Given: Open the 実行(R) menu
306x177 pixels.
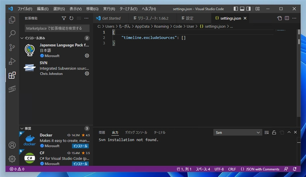Looking at the screenshot, I should 109,9.
